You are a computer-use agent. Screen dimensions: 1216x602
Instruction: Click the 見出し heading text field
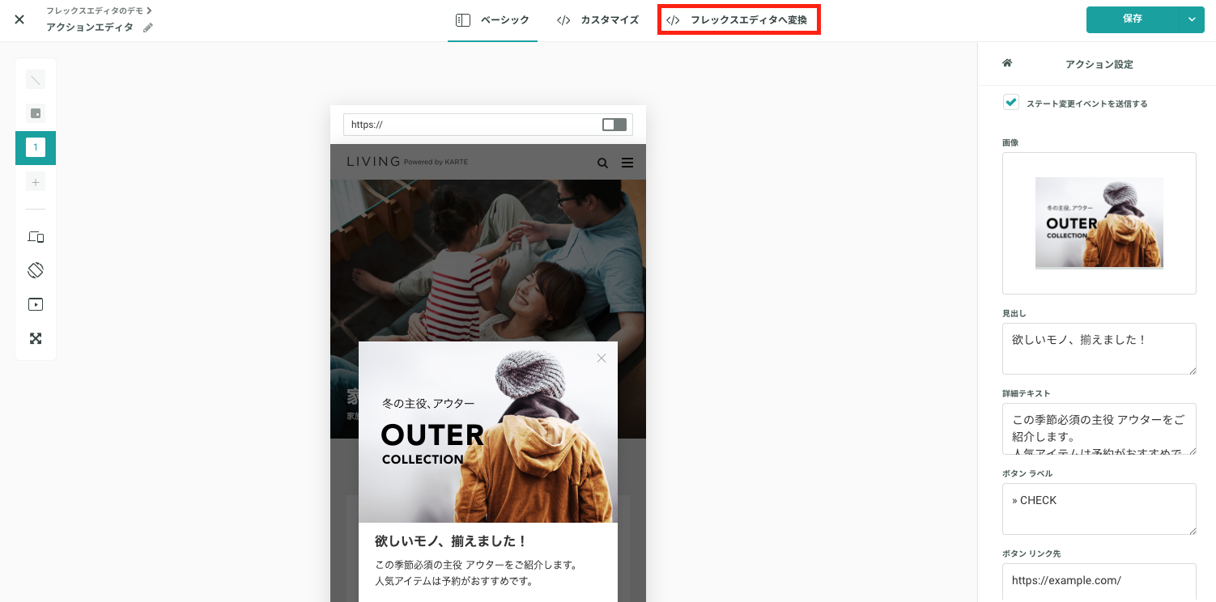point(1099,349)
